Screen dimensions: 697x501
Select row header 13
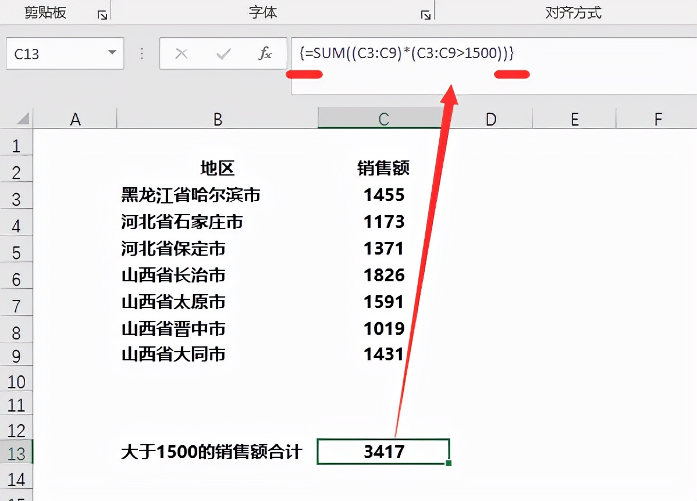(17, 451)
